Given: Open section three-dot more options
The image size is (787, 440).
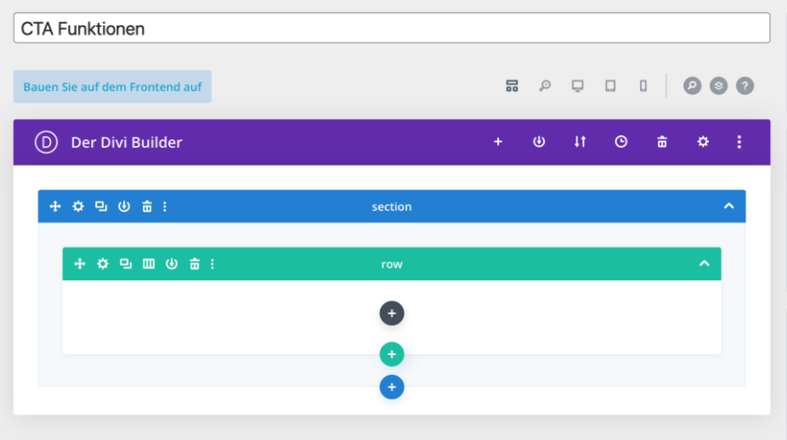Looking at the screenshot, I should point(165,206).
